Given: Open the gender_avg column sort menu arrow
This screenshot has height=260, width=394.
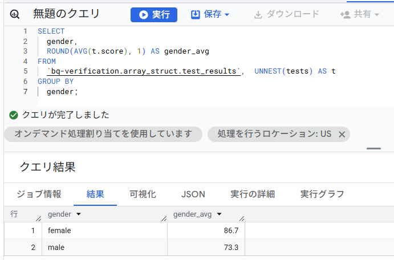Looking at the screenshot, I should point(220,214).
